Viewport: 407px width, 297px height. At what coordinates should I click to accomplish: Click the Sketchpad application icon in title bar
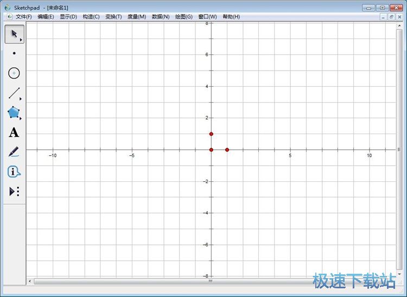[x=8, y=8]
